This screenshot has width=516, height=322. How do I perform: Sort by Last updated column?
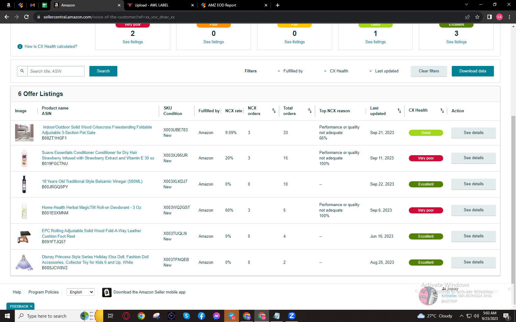point(399,111)
